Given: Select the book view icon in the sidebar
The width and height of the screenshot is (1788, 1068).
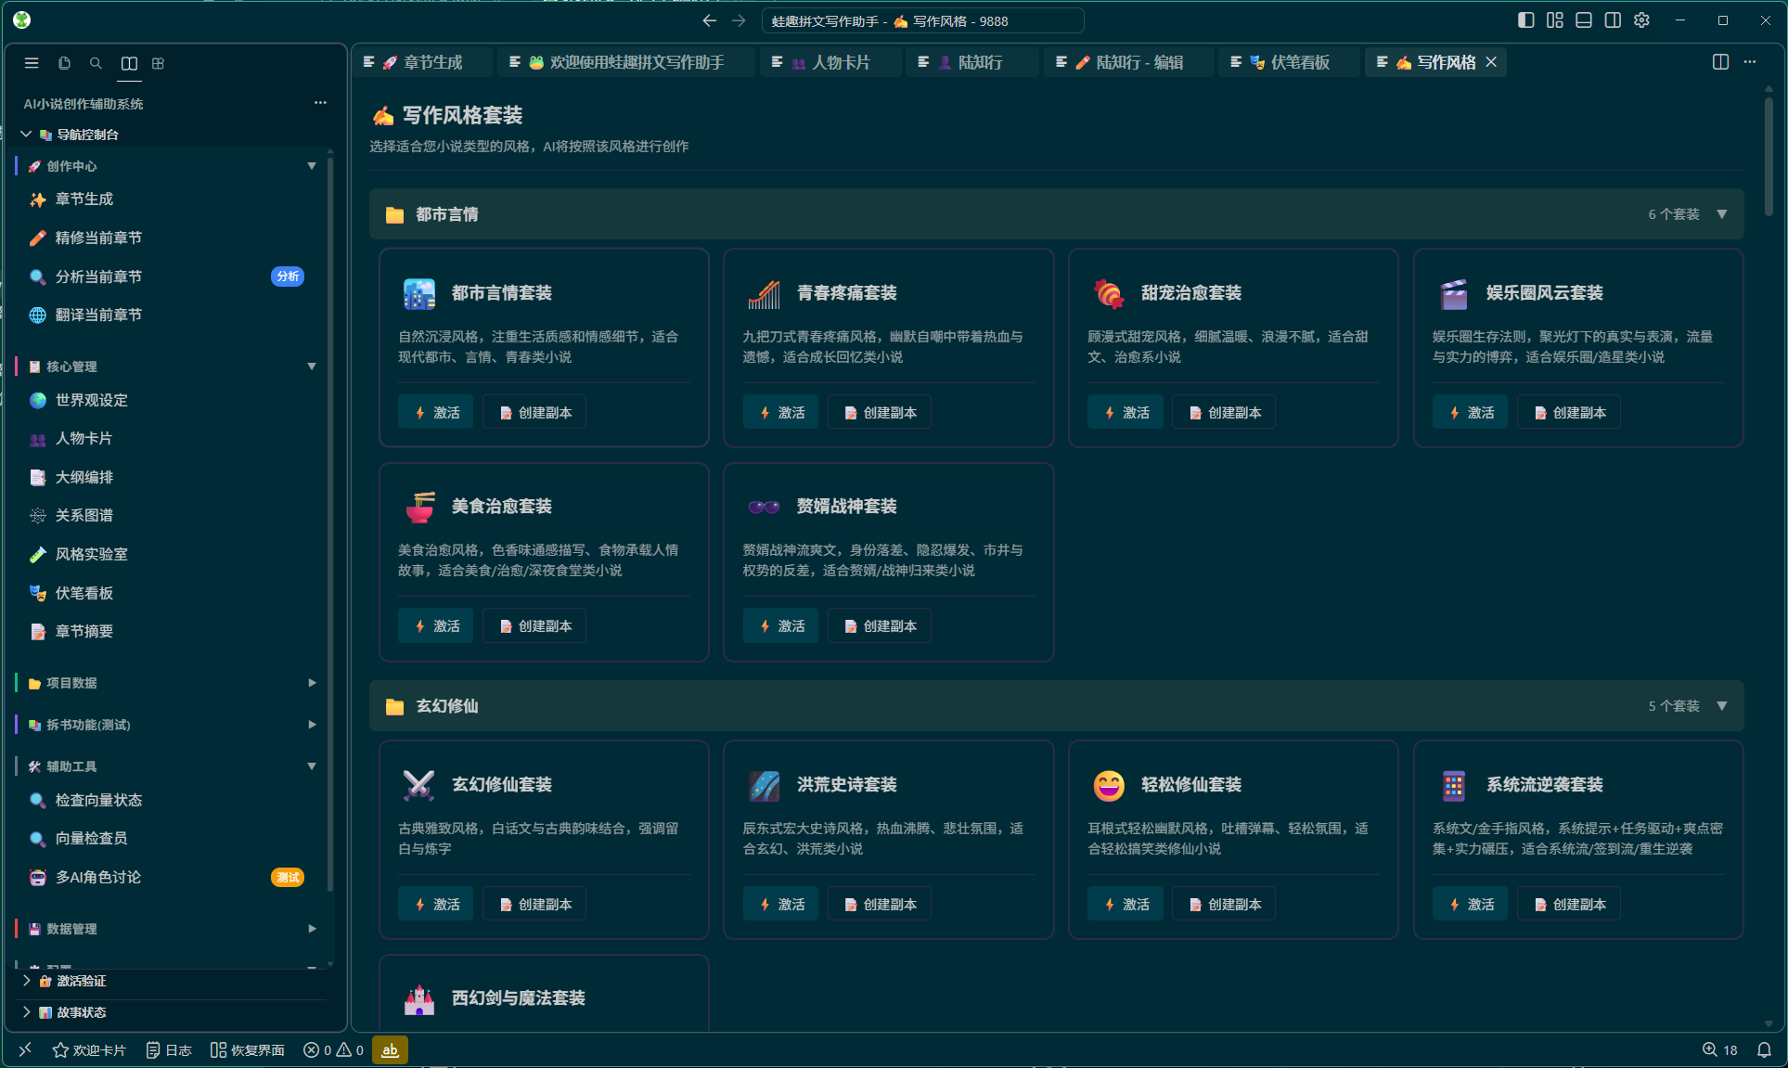Looking at the screenshot, I should coord(129,63).
